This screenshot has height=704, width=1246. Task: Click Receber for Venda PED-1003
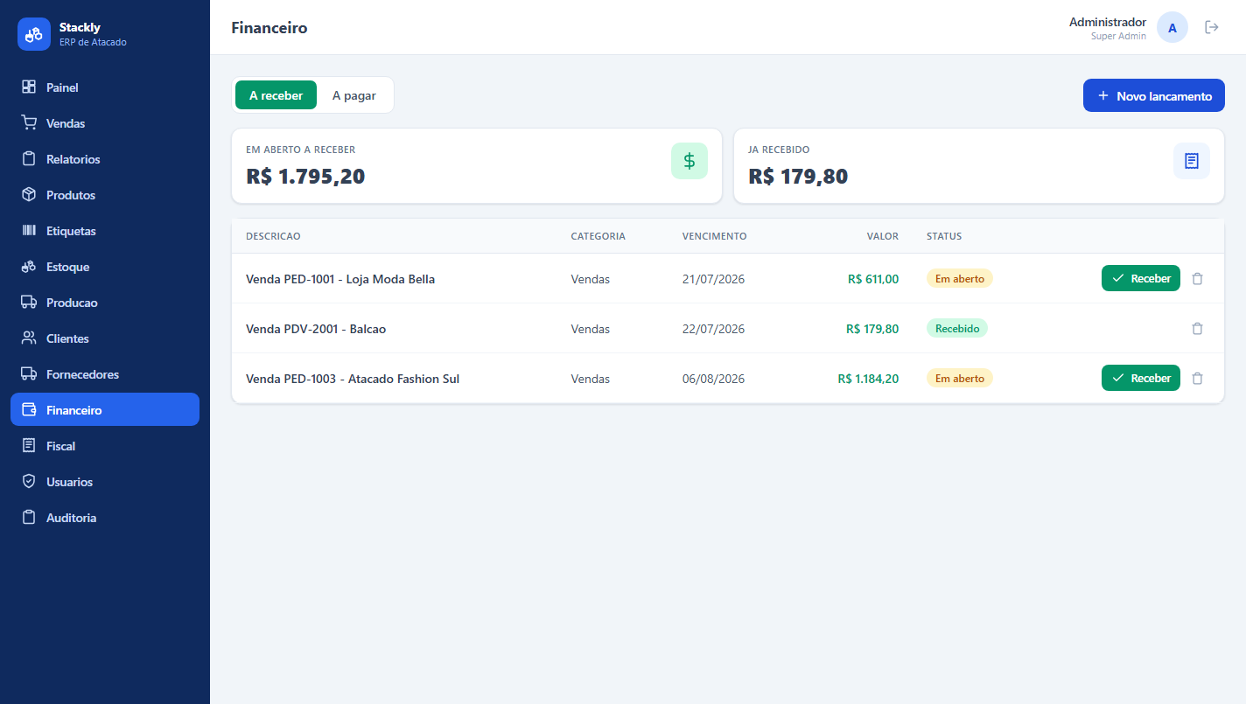click(1141, 378)
